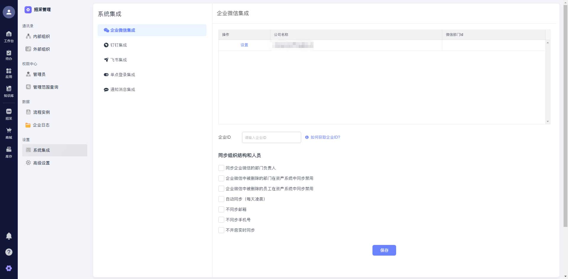Open the 知识库 icon in sidebar
This screenshot has width=568, height=279.
pos(9,91)
